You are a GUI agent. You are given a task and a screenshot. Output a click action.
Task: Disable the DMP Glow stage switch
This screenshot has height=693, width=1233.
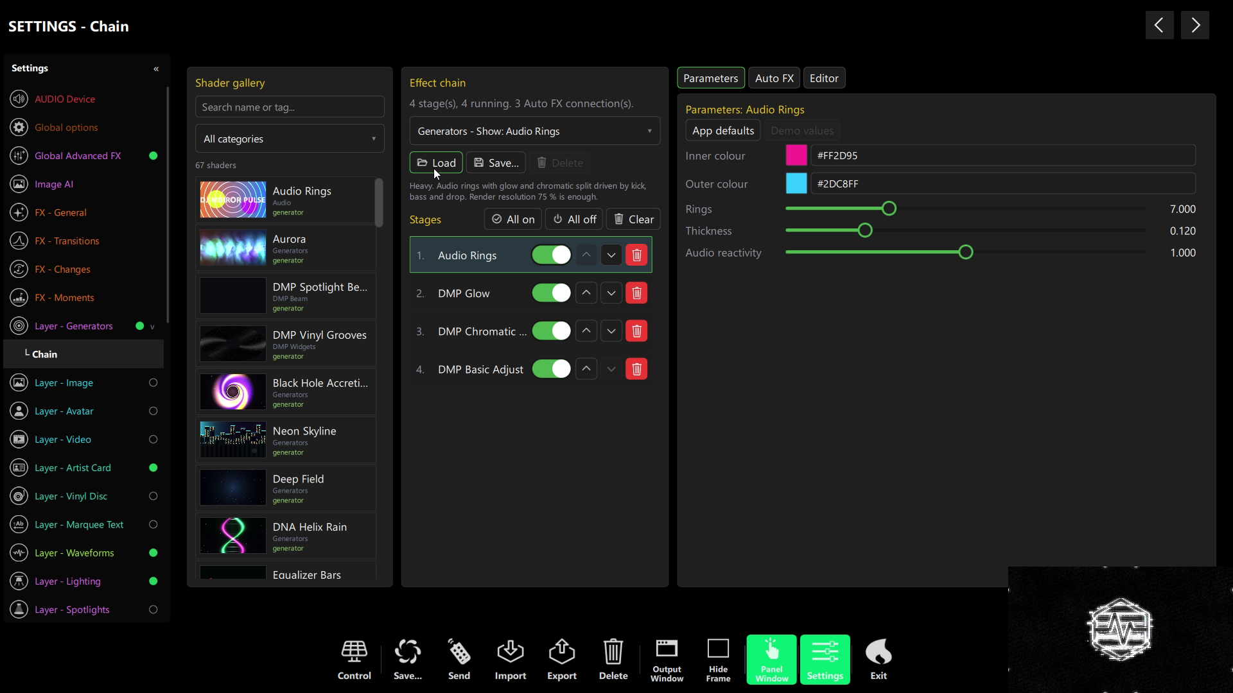[x=551, y=293]
